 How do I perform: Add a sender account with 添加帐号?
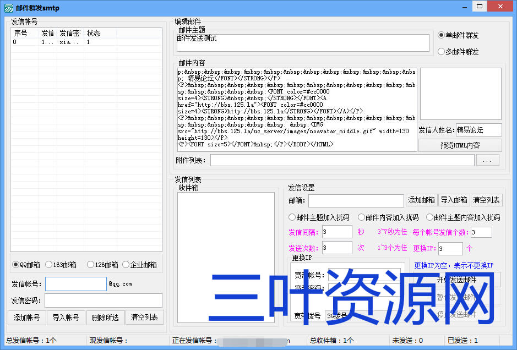26,317
